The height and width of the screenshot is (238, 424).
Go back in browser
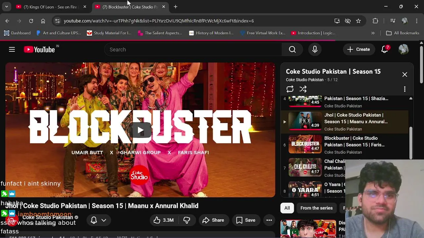[7, 21]
